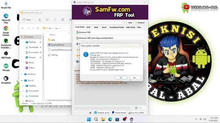Viewport: 220px width, 123px height.
Task: Click the Info button in SamFw tool
Action: (129, 23)
